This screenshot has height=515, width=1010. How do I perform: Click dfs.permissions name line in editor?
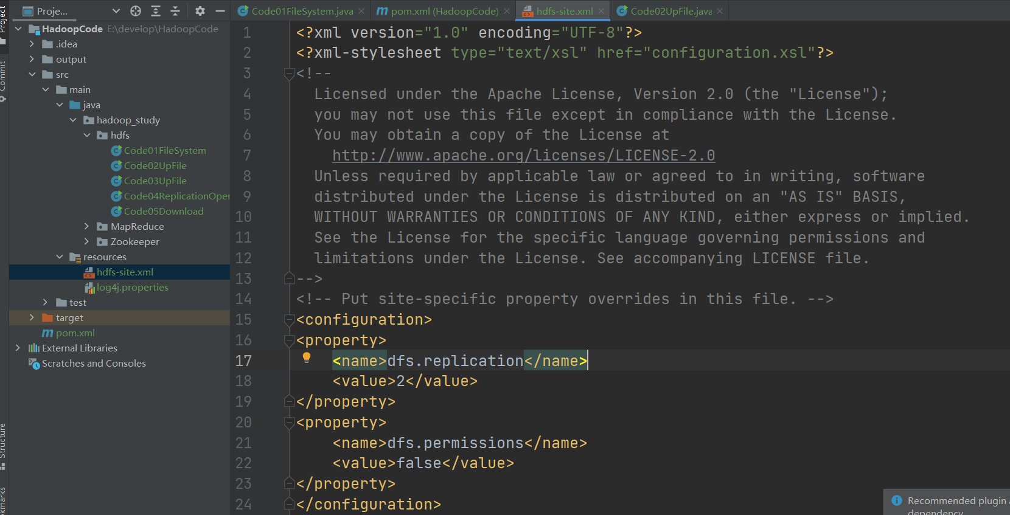coord(460,443)
